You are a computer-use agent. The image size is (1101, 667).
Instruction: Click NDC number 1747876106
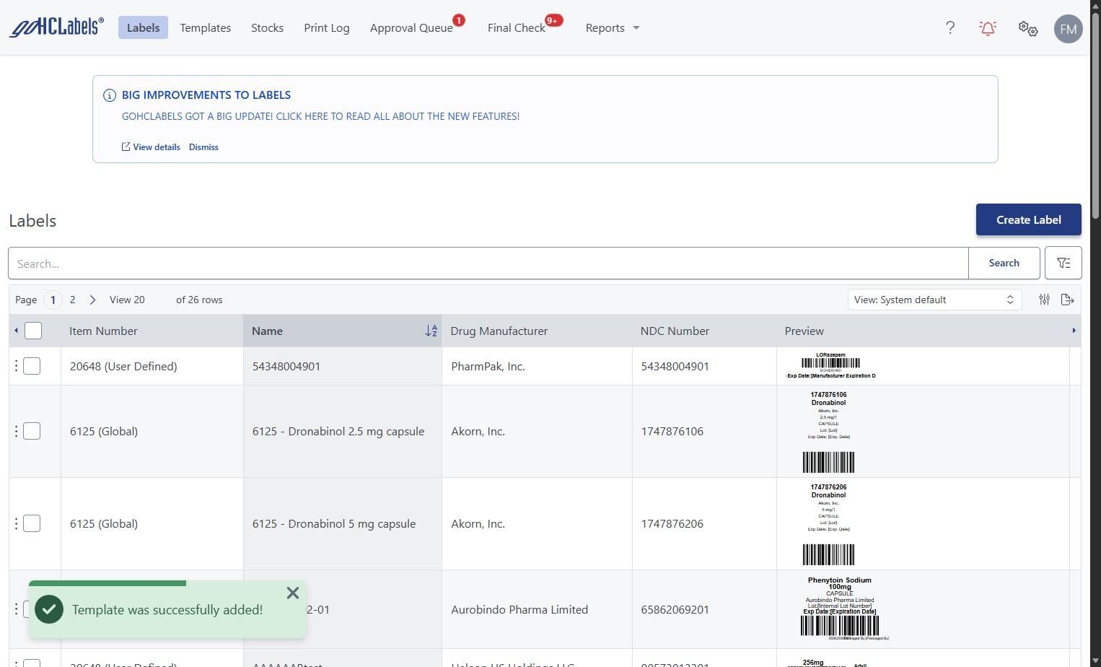point(672,431)
